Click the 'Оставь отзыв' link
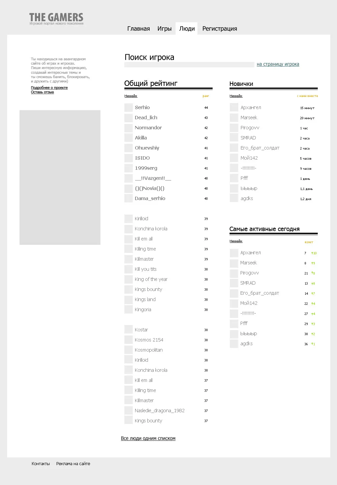This screenshot has height=485, width=337. click(42, 92)
